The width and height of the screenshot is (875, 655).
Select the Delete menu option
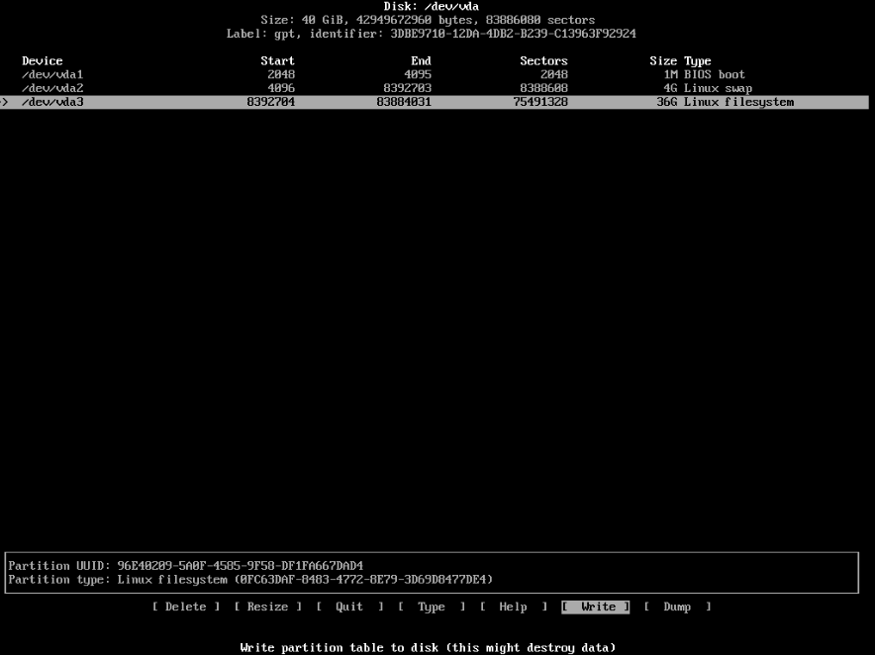point(186,607)
